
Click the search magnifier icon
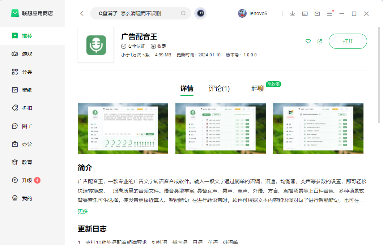click(183, 13)
